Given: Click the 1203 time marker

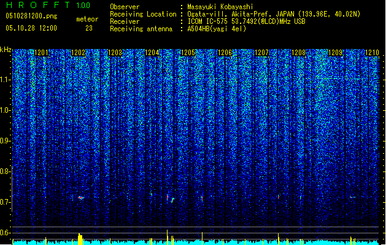Looking at the screenshot, I should coord(115,53).
